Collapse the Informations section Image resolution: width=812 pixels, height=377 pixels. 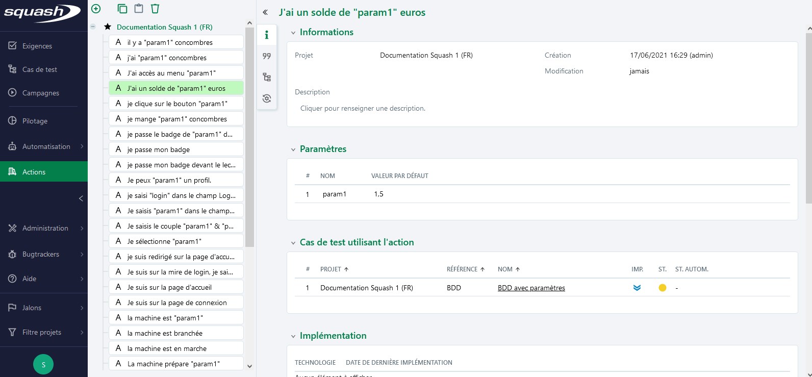pos(293,33)
